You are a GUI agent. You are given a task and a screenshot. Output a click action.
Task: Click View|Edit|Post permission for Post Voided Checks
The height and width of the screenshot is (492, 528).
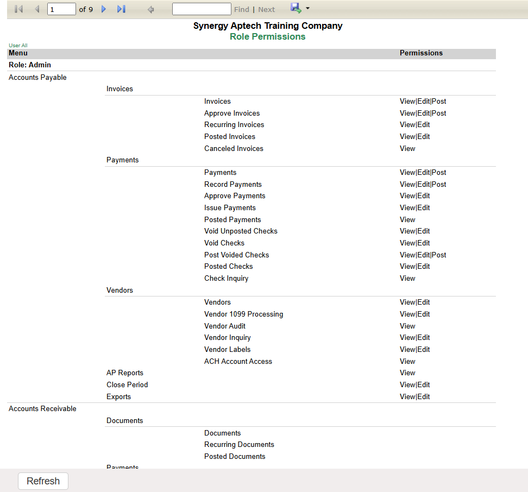coord(423,255)
